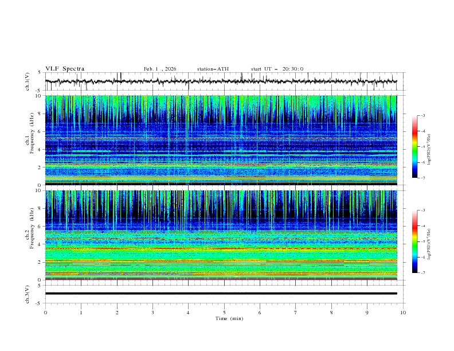Click the "ch.1(V)" waveform axis label
454x351 pixels.
coord(28,81)
